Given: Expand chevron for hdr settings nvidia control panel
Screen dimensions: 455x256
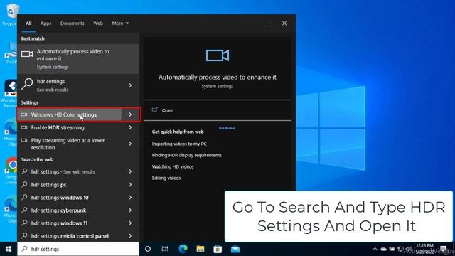Looking at the screenshot, I should coord(130,235).
